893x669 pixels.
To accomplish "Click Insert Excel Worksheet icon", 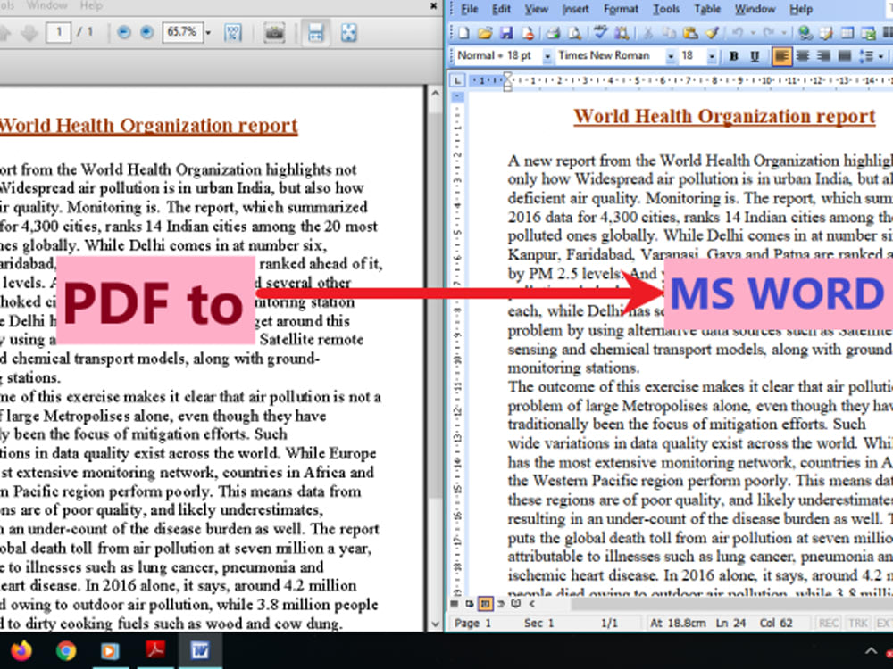I will pyautogui.click(x=869, y=33).
